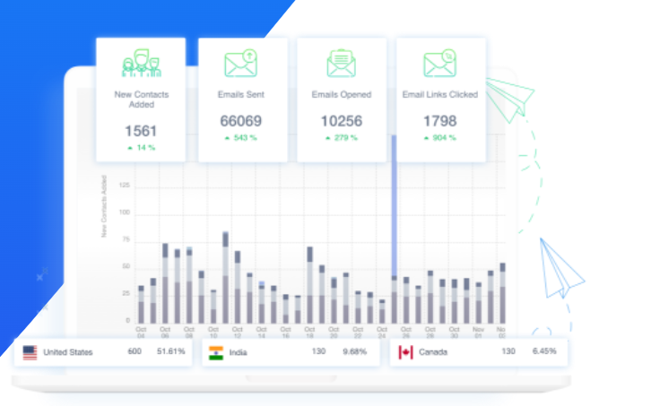669x406 pixels.
Task: Click the Canada flag icon
Action: point(404,352)
